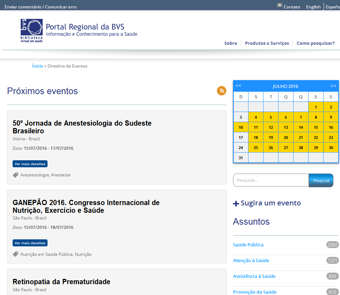
Task: Select July 23 in the calendar
Action: click(331, 138)
